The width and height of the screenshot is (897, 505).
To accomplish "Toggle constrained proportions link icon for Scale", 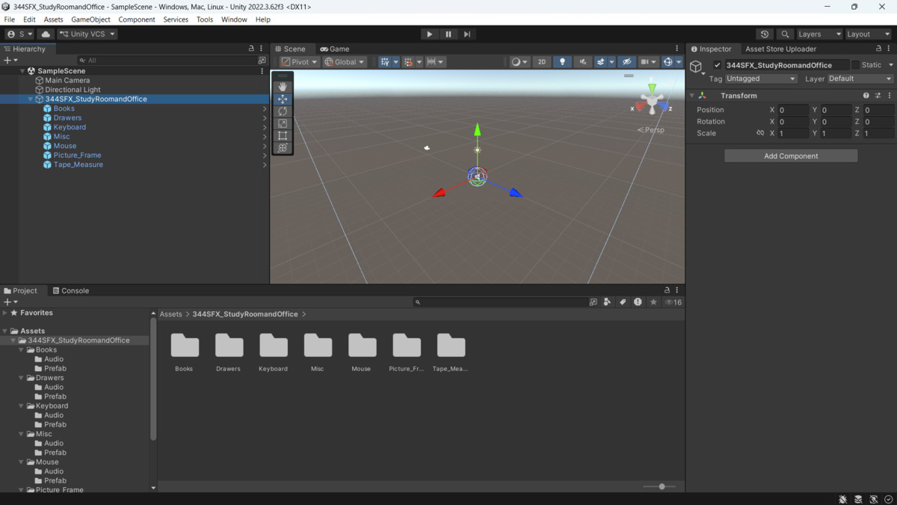I will (760, 133).
